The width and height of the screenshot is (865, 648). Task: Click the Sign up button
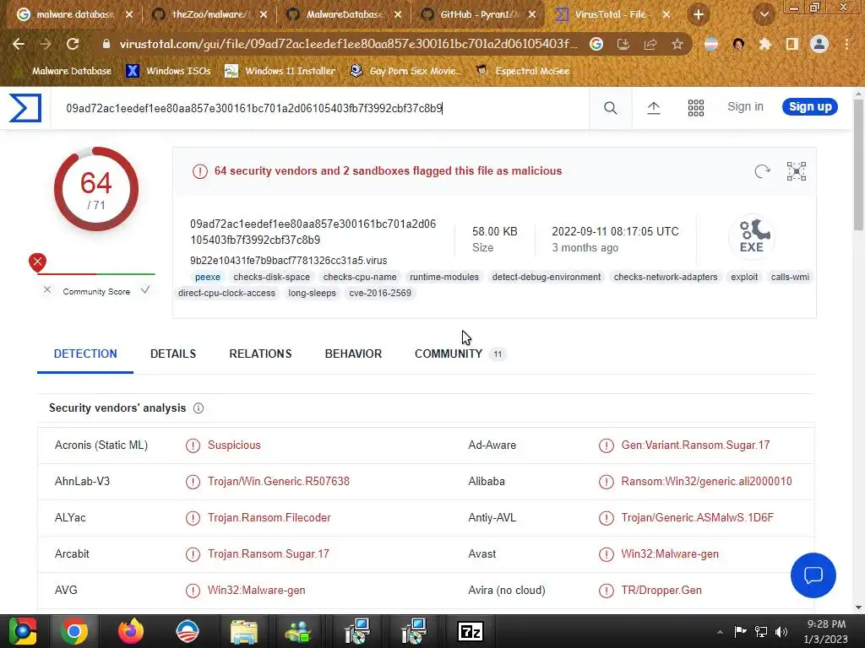pyautogui.click(x=810, y=107)
